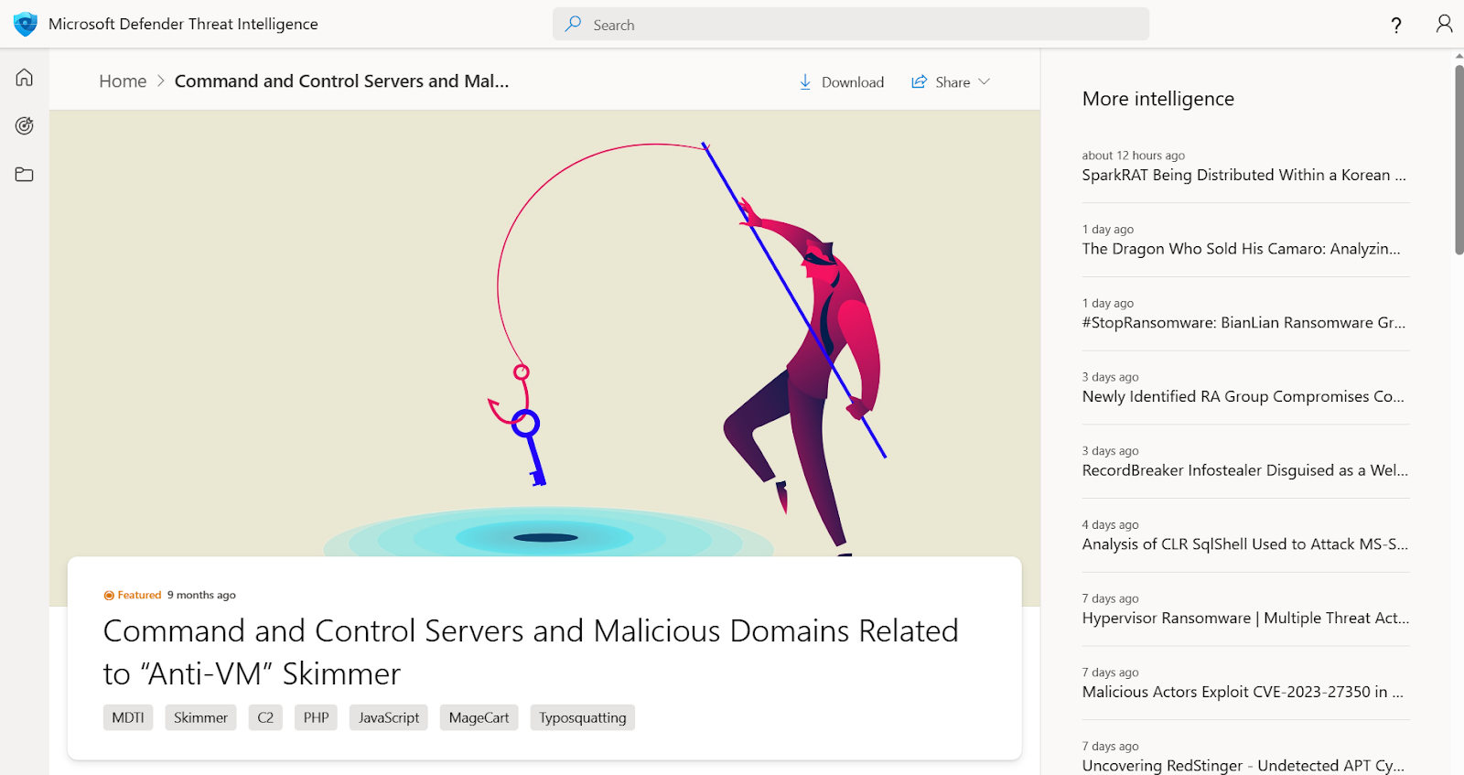Image resolution: width=1464 pixels, height=775 pixels.
Task: Click the download arrow icon
Action: click(x=805, y=82)
